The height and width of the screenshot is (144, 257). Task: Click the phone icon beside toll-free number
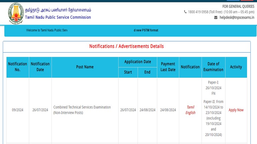click(x=186, y=12)
